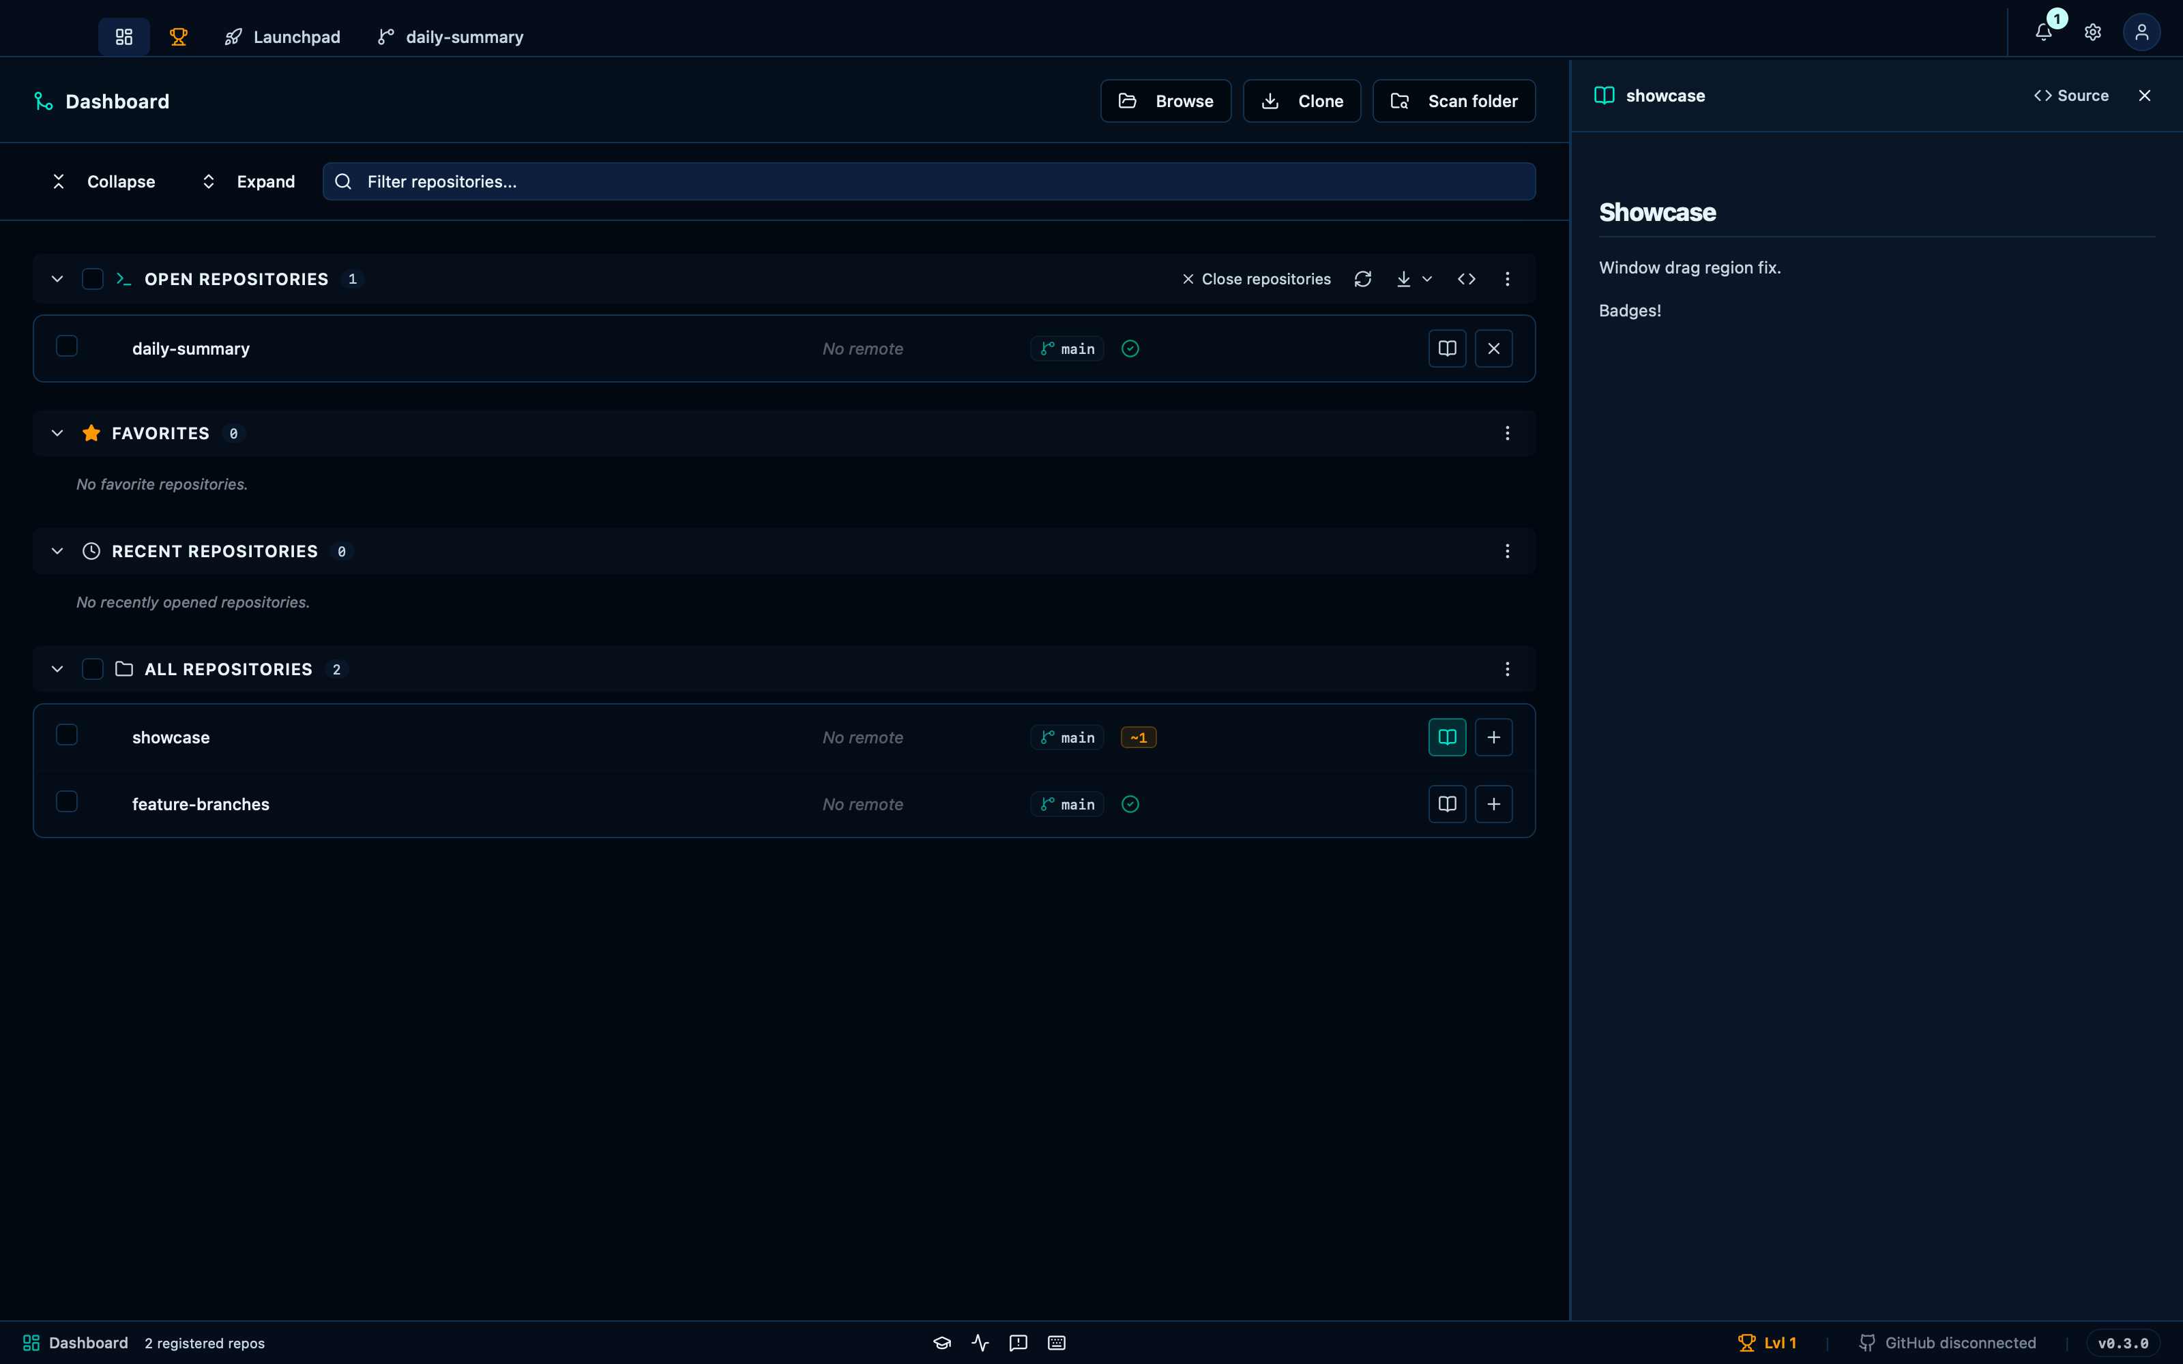Click the graduation cap icon in status bar
This screenshot has height=1364, width=2183.
point(941,1344)
